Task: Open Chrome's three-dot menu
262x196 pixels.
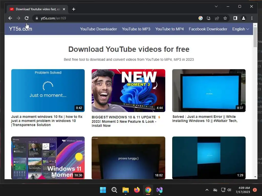Action: [252, 18]
